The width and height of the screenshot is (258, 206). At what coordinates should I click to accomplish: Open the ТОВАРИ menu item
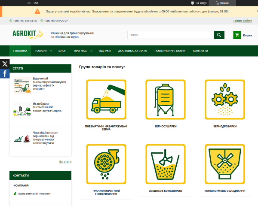tap(41, 51)
